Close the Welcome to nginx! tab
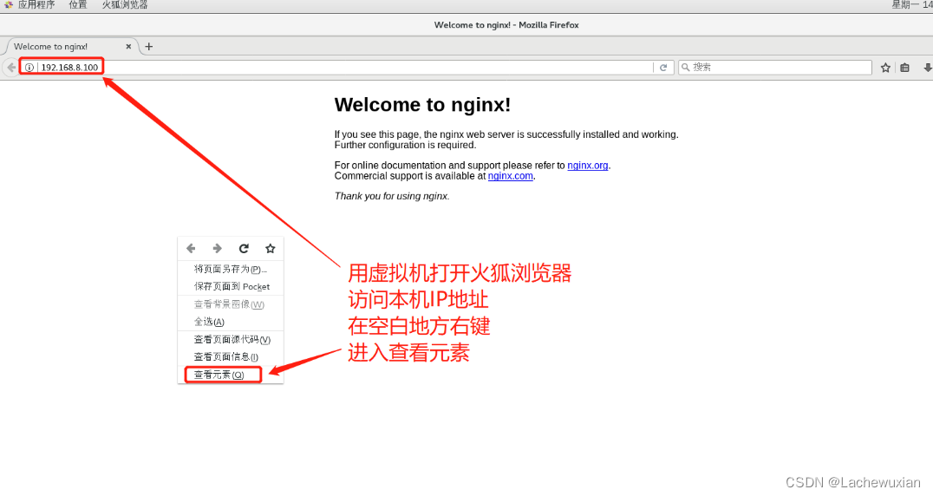 pos(128,46)
